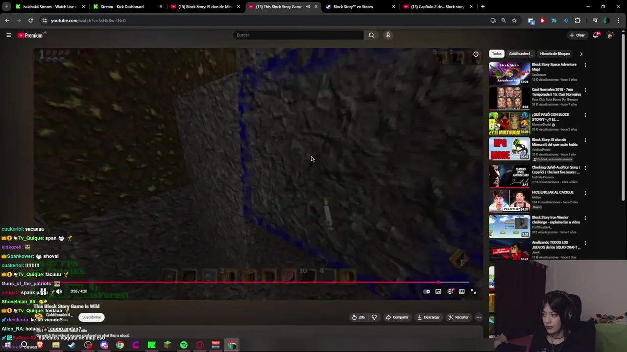Start voice search with the microphone
627x352 pixels.
coord(388,35)
